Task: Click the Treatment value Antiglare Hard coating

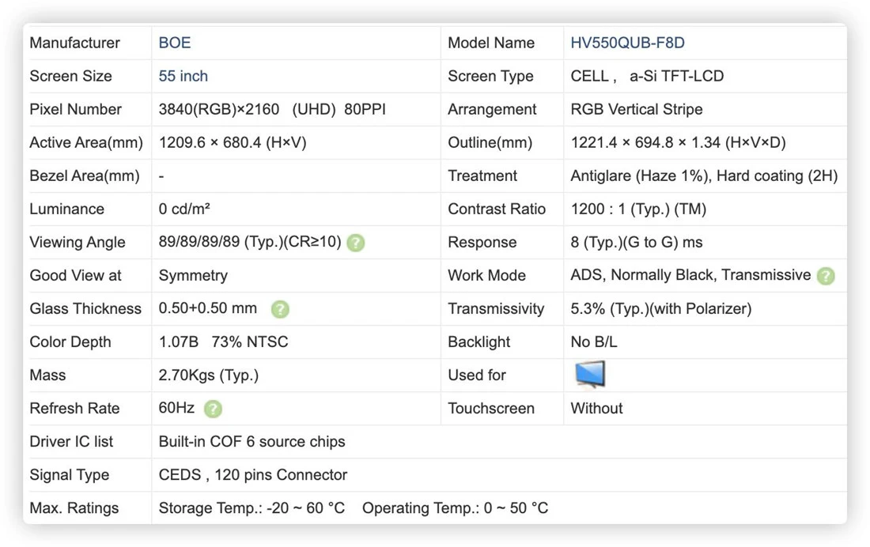Action: [x=704, y=175]
